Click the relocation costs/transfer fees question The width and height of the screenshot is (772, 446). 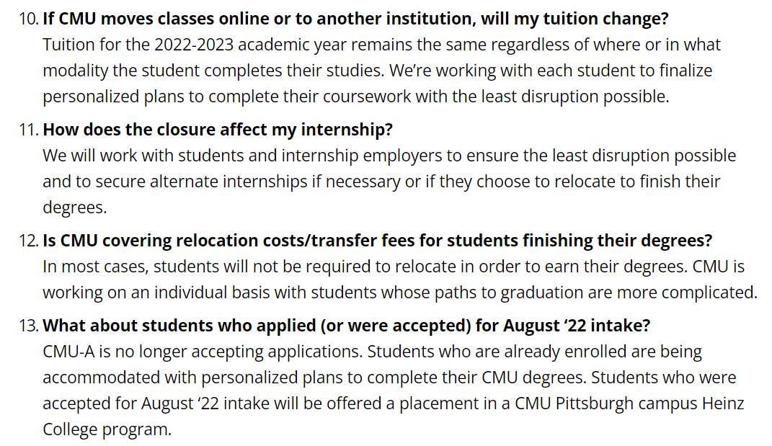[377, 240]
